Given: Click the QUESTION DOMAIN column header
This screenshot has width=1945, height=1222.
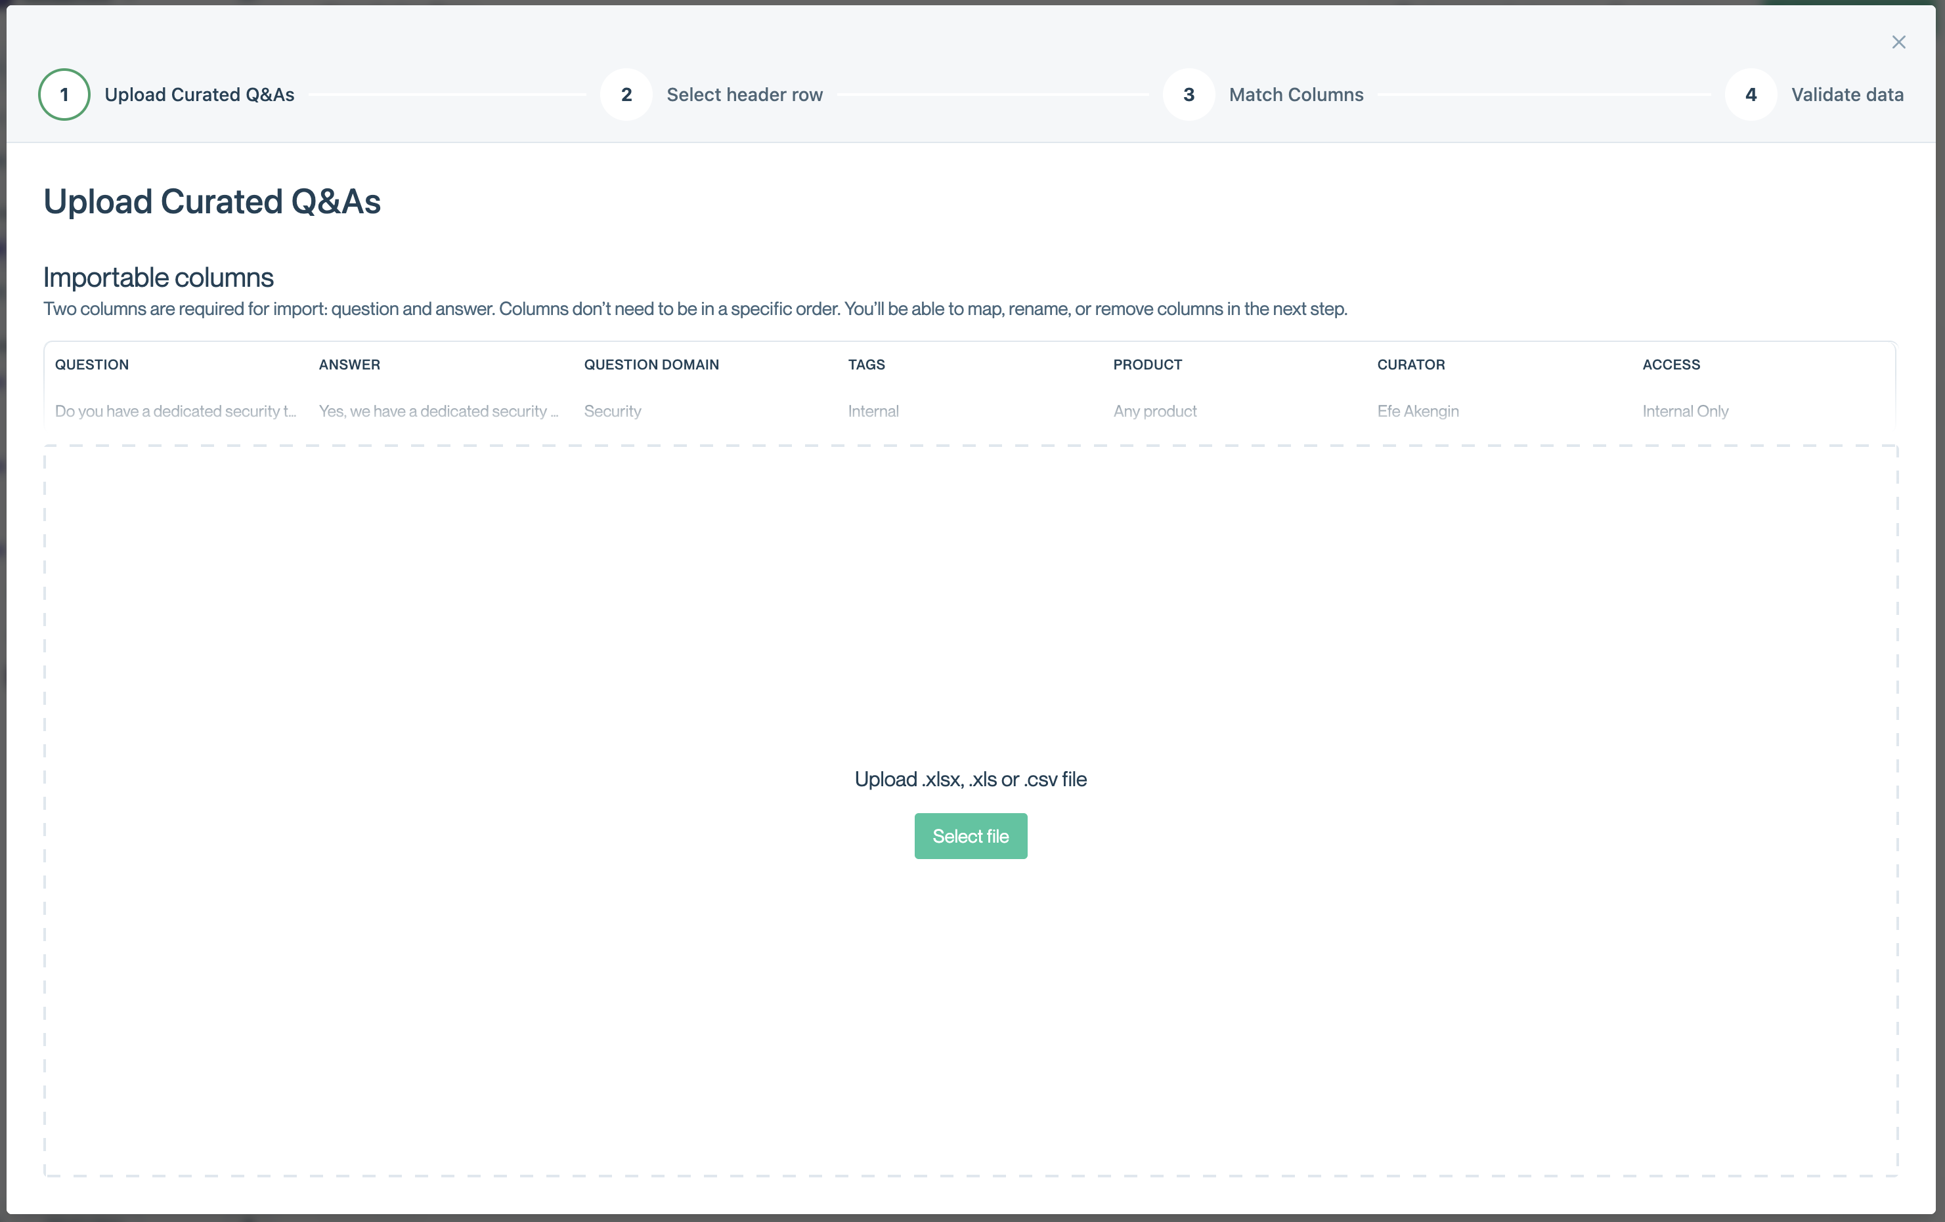Looking at the screenshot, I should click(x=651, y=364).
